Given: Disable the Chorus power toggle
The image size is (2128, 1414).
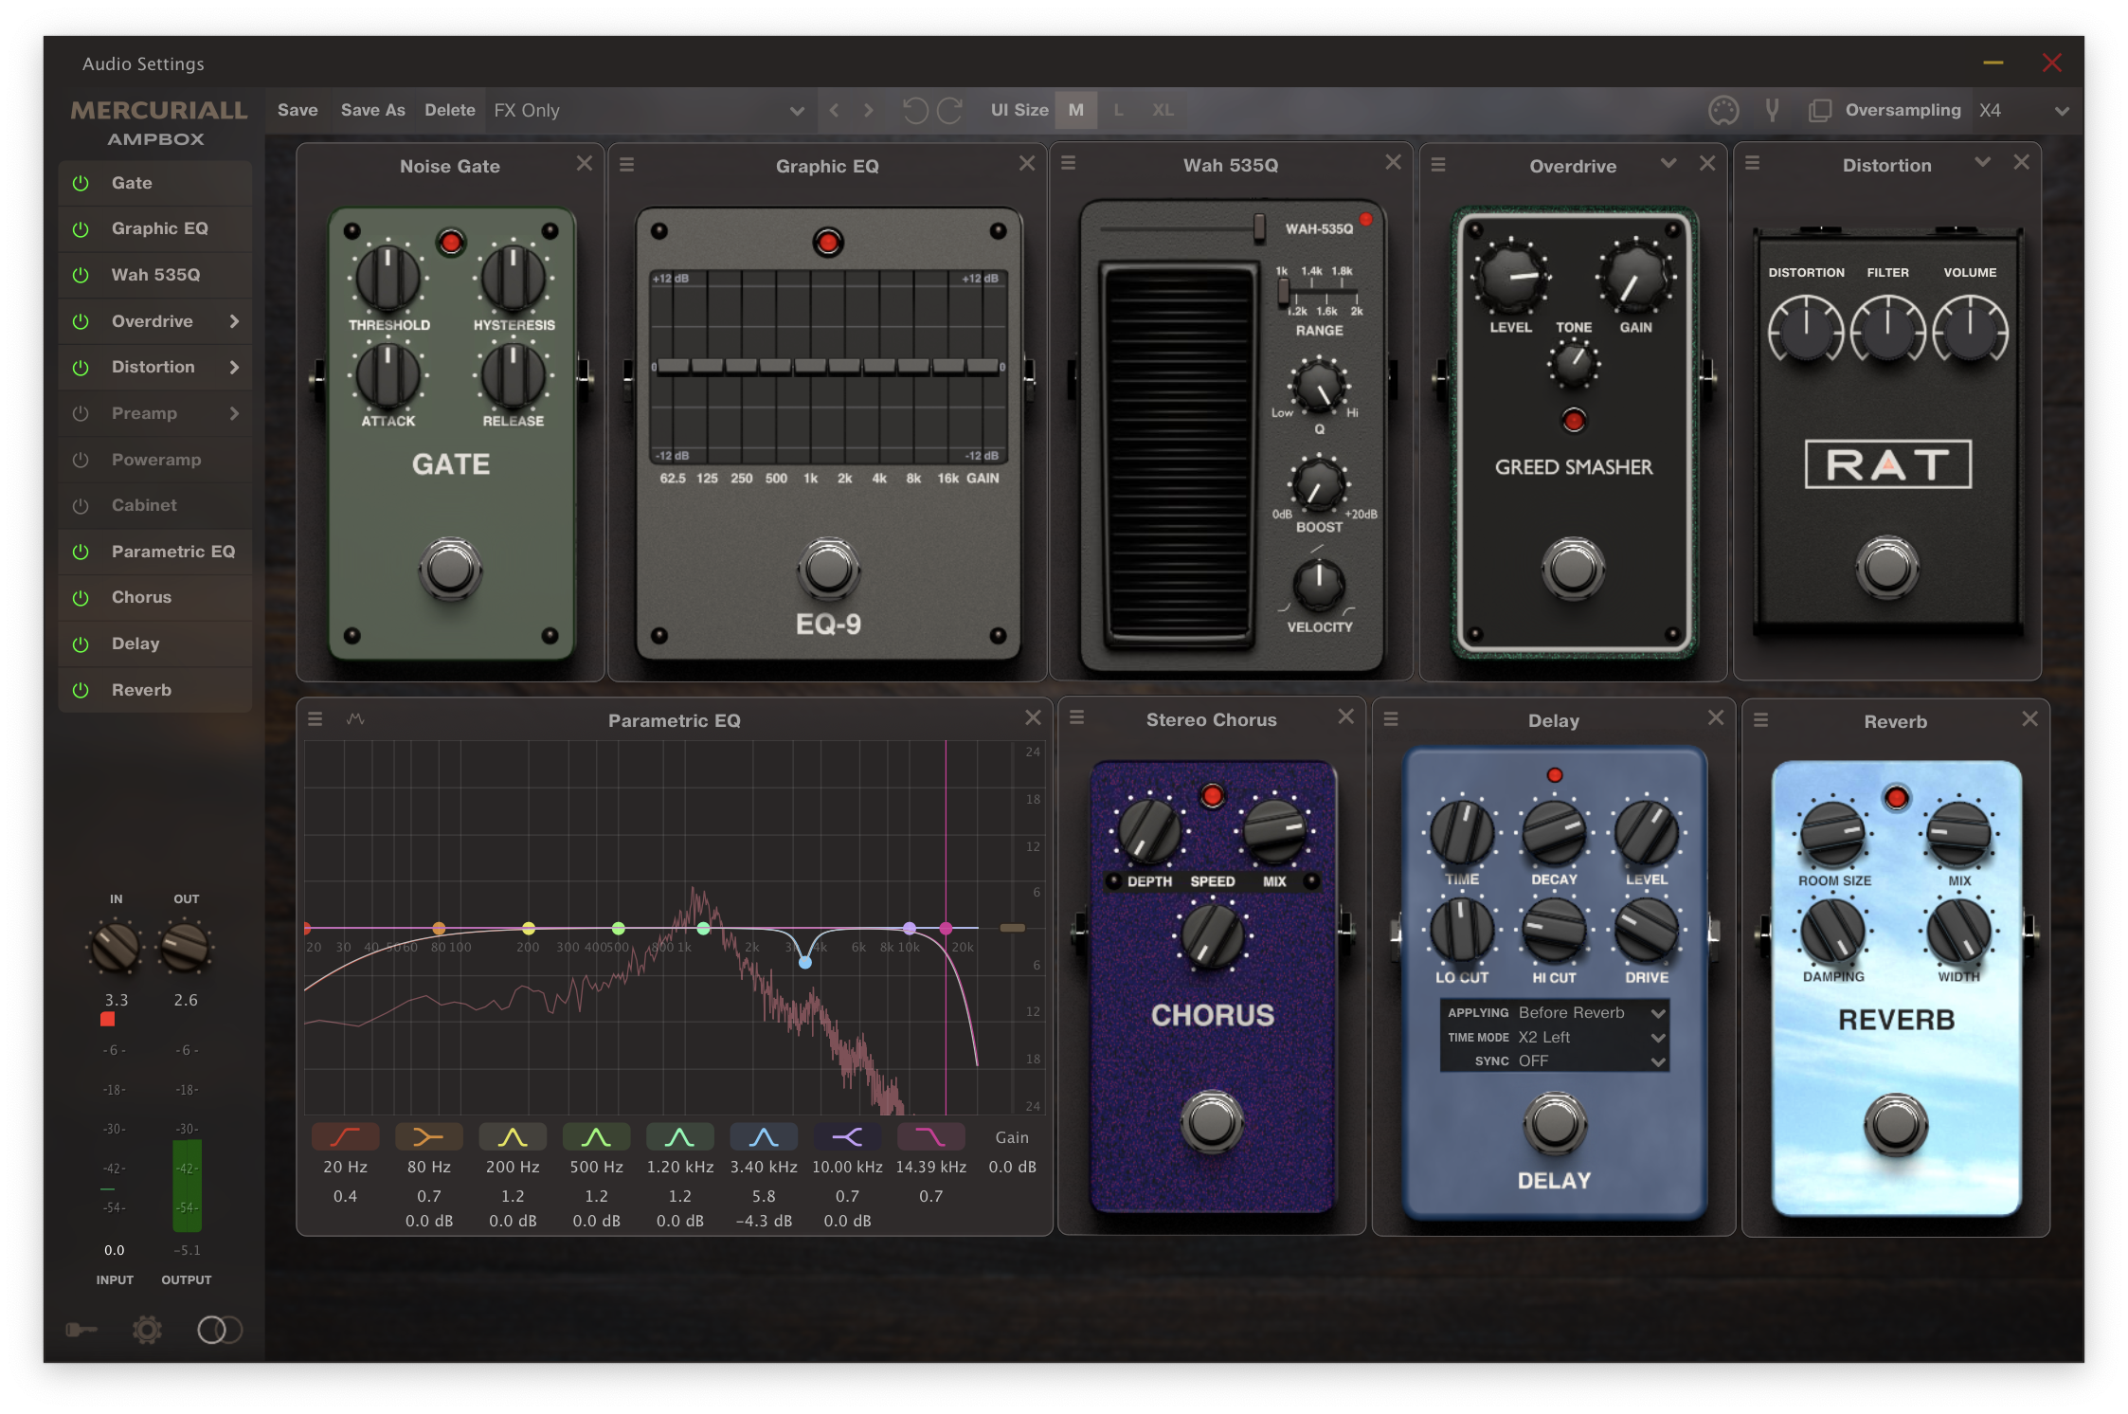Looking at the screenshot, I should pos(81,597).
